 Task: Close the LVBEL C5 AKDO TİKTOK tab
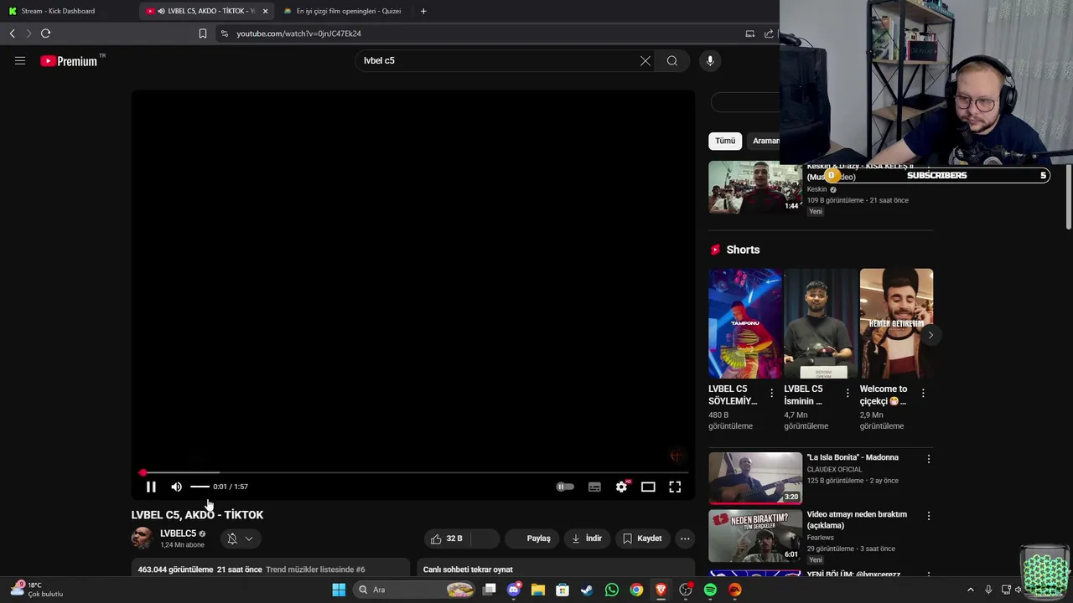point(265,11)
